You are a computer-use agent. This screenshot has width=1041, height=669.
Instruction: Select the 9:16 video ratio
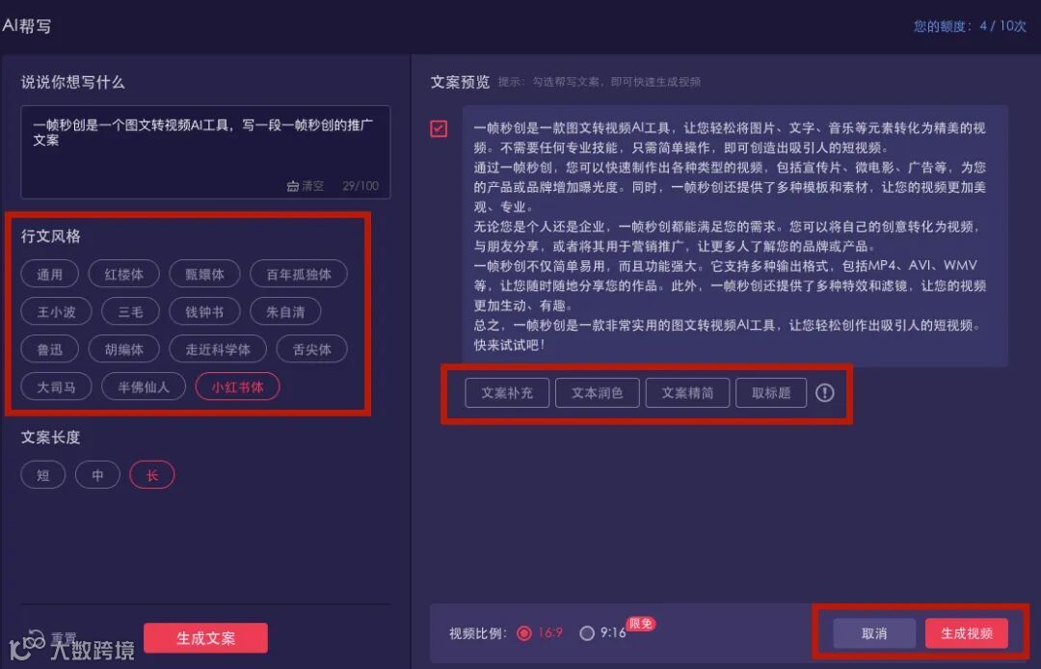click(586, 633)
